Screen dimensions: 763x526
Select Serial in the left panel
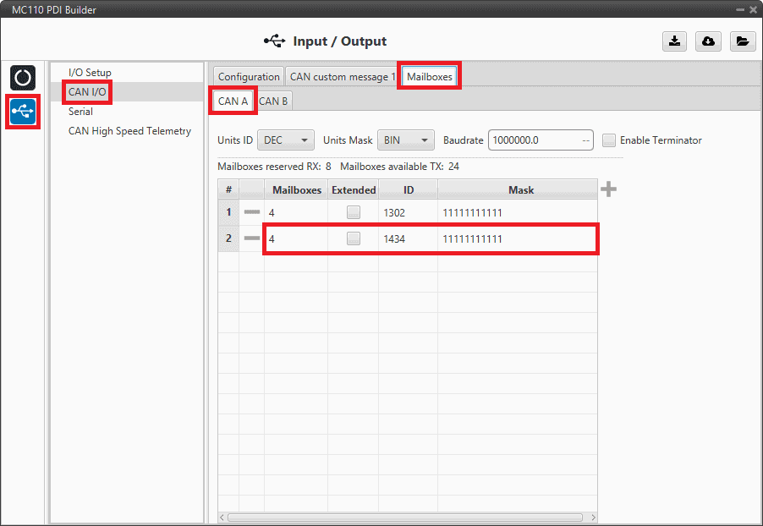click(x=81, y=112)
